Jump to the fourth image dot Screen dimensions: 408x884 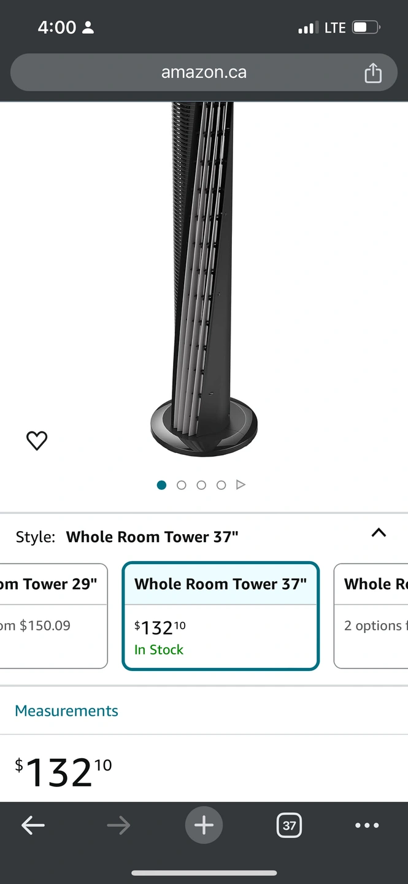(221, 485)
